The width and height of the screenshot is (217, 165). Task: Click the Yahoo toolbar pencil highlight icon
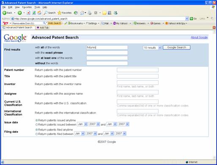tap(66, 23)
